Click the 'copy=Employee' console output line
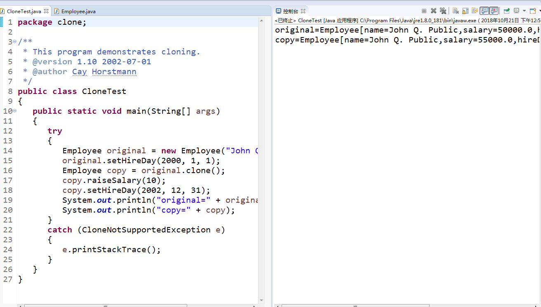541x307 pixels. (x=407, y=40)
